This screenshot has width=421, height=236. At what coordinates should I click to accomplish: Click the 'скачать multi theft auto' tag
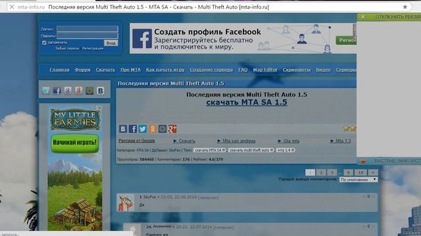pyautogui.click(x=251, y=150)
